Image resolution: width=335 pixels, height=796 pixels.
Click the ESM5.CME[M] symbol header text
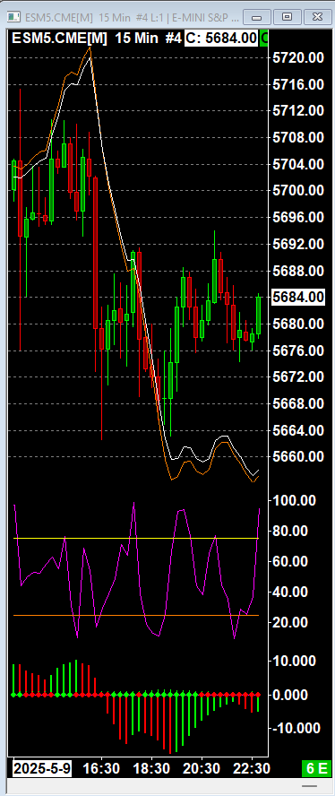click(x=60, y=38)
